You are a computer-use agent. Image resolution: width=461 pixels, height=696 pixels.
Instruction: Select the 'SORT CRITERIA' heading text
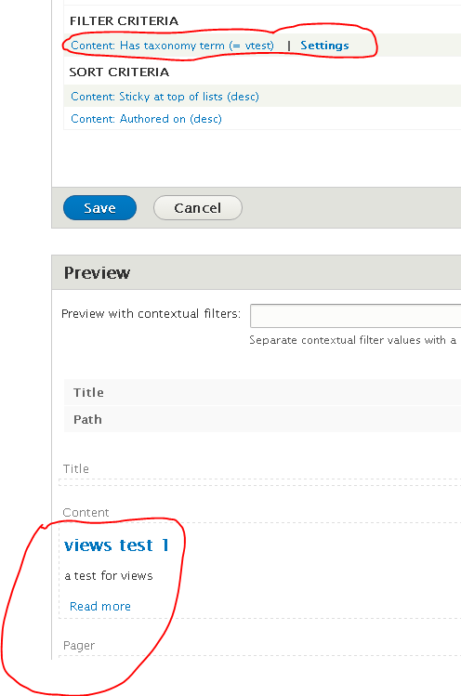[119, 72]
